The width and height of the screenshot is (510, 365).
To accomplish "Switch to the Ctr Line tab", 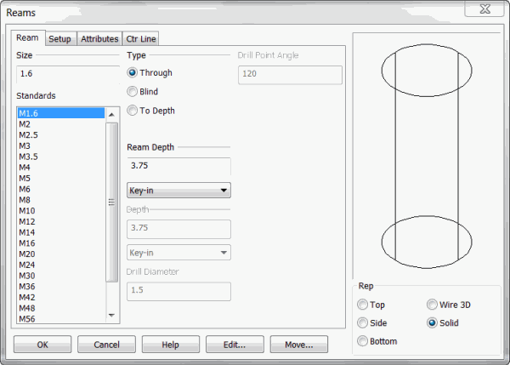I will tap(141, 39).
